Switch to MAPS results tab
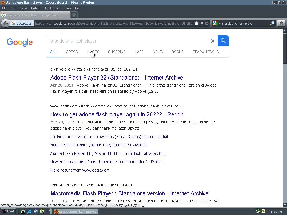 139,52
